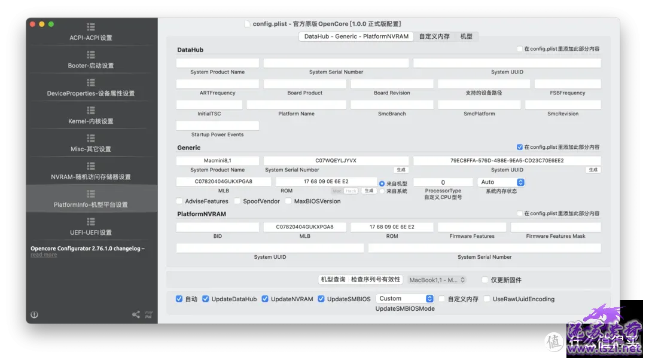Screen dimensions: 646x358
Task: Enable PlatformNVRAM add-to-config.plist checkbox
Action: (520, 213)
